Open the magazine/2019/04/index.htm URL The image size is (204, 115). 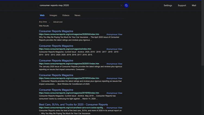(69, 78)
